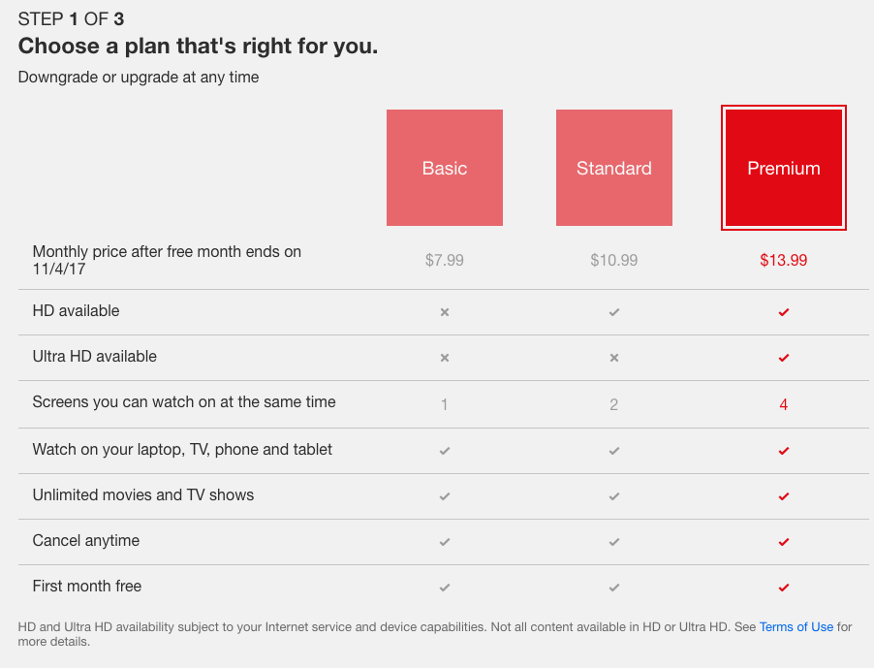Click the Basic plan $7.99 price
The width and height of the screenshot is (874, 668).
[x=444, y=260]
